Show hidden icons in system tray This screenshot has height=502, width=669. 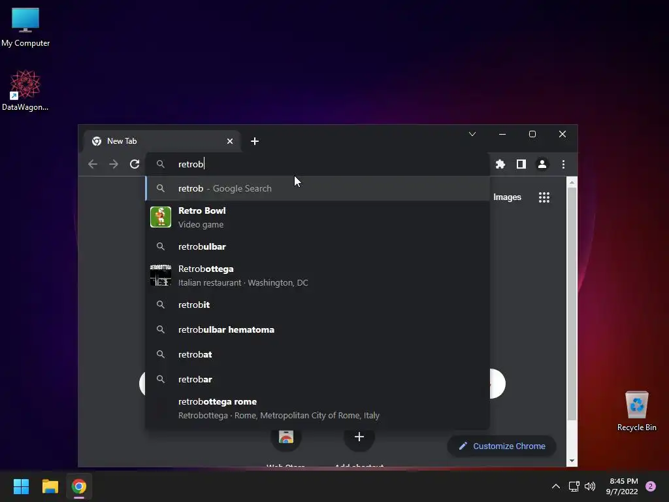pos(556,486)
